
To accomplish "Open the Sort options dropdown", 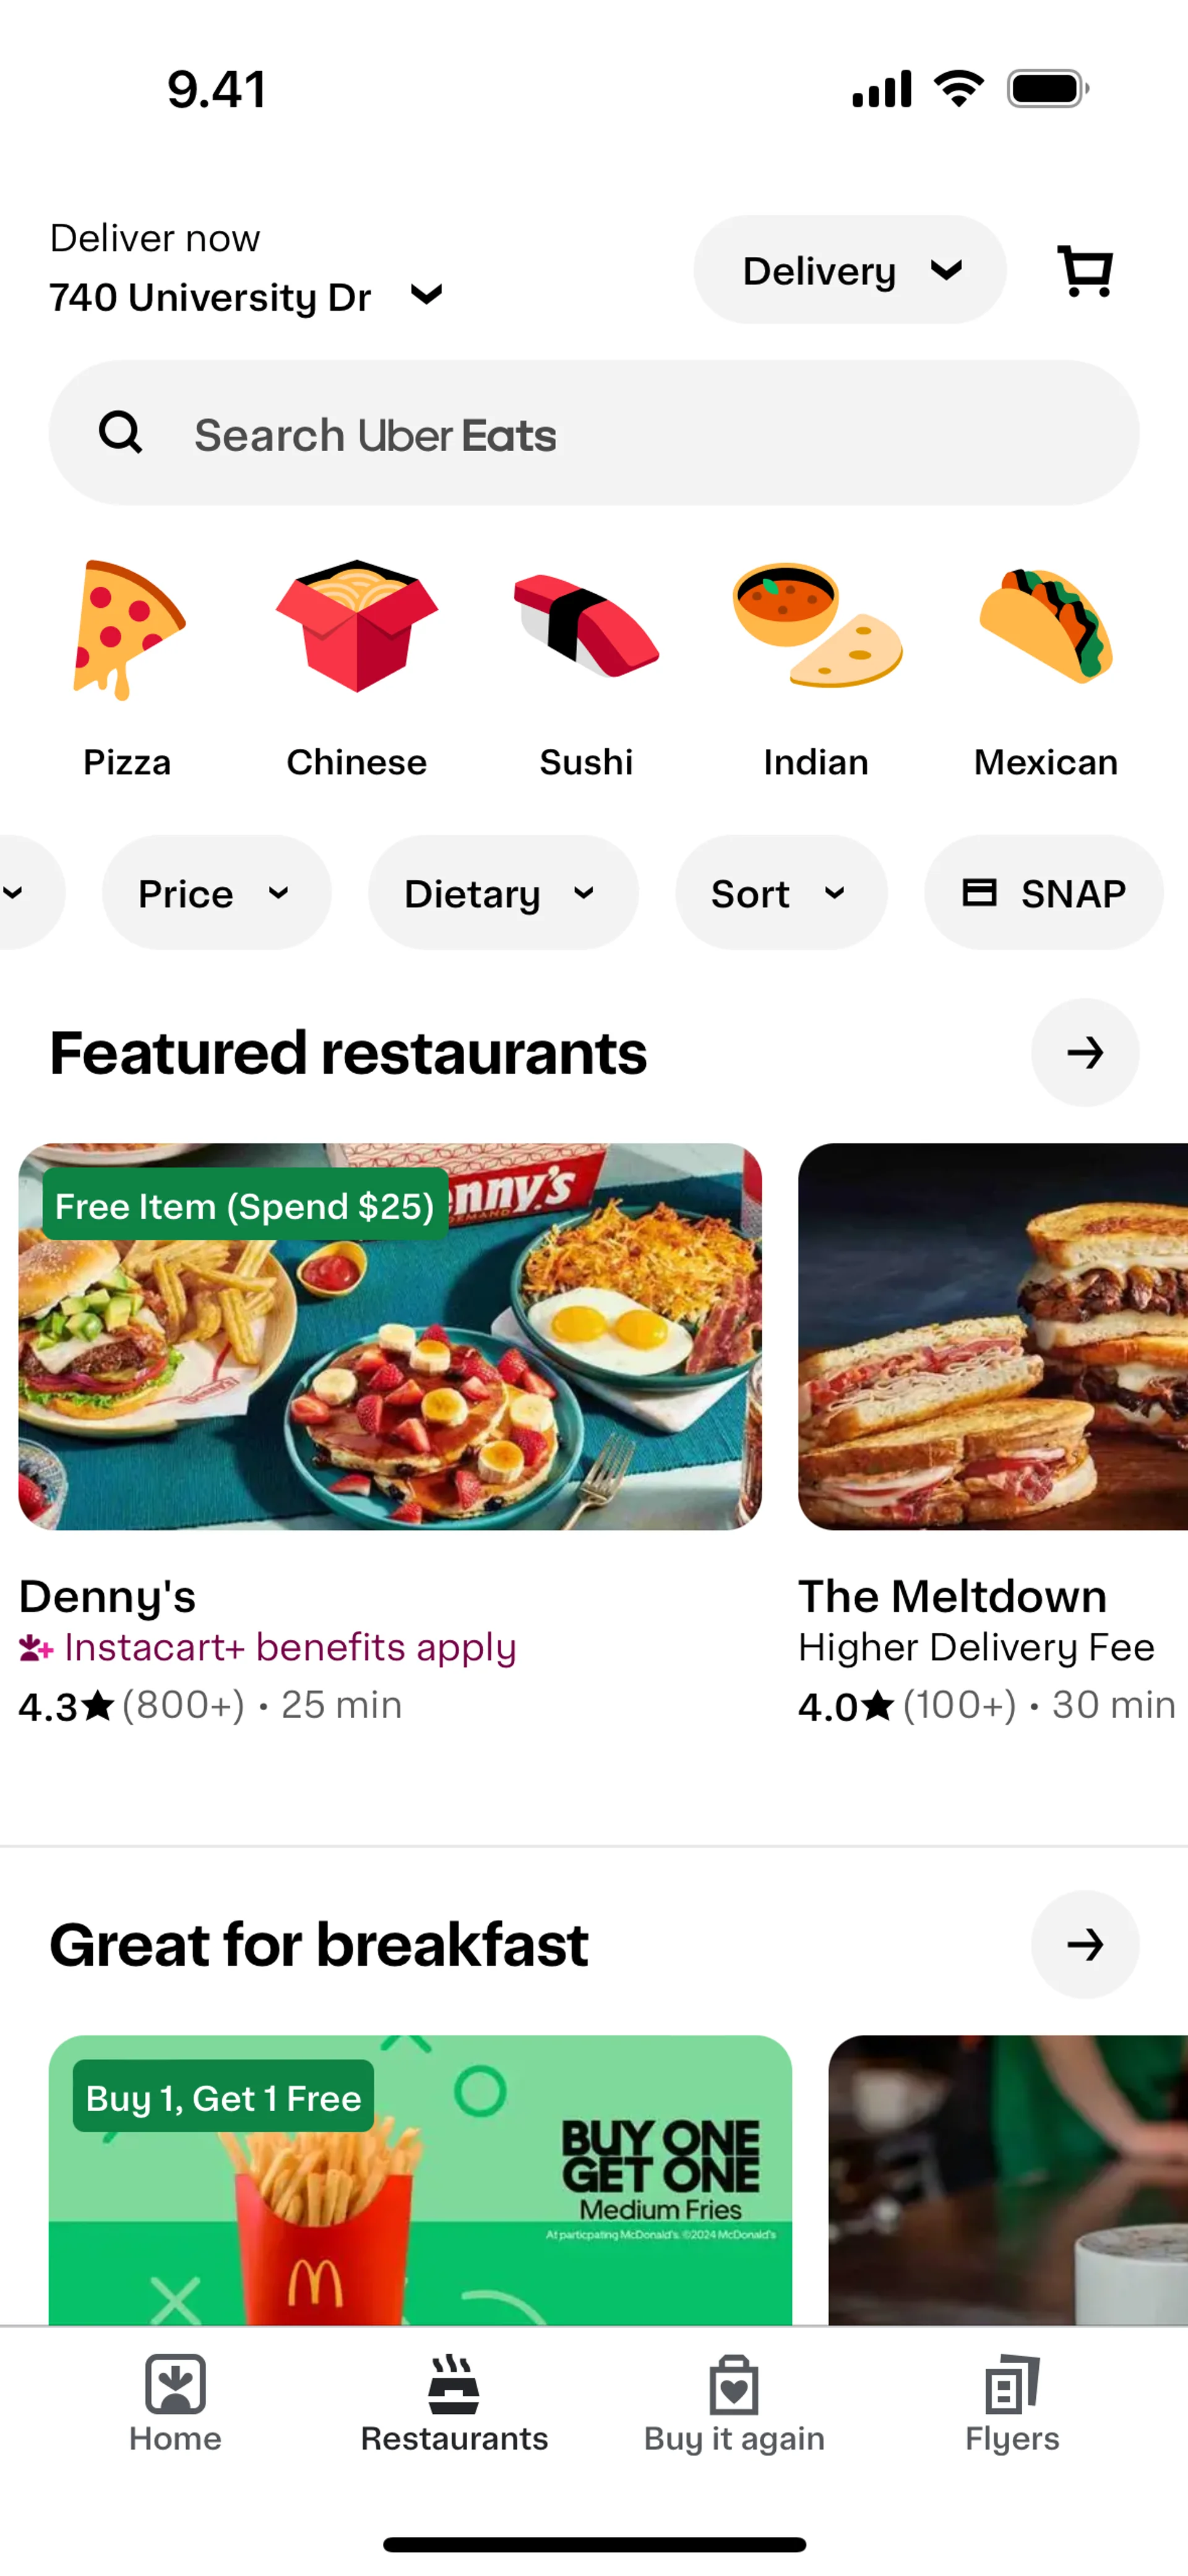I will tap(780, 893).
